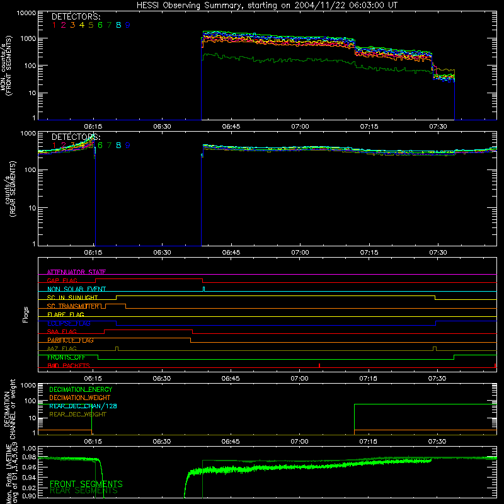Image resolution: width=504 pixels, height=504 pixels.
Task: Click the REAR_DEC_CHAN/128 legend label
Action: (83, 406)
